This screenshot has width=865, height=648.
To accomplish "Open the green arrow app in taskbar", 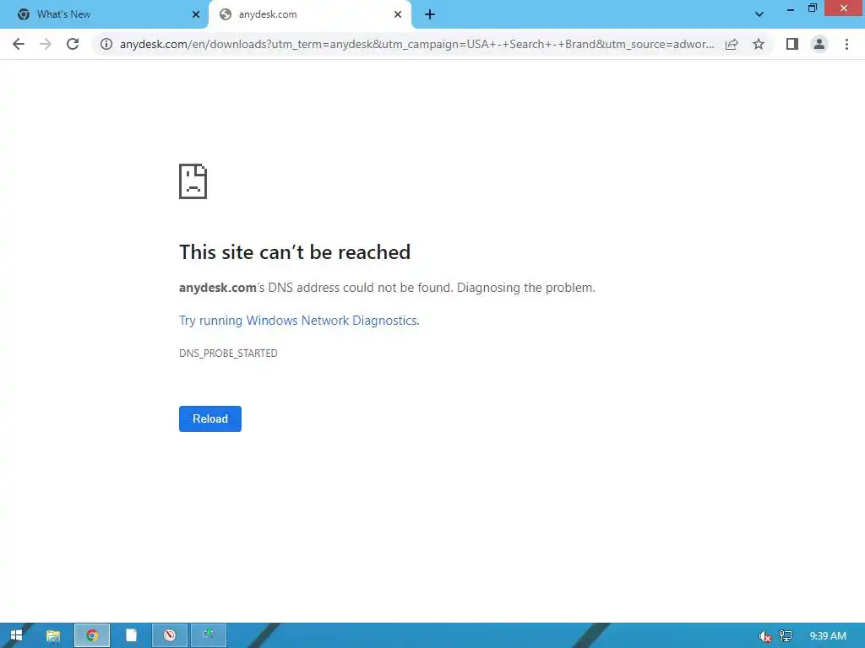I will coord(208,635).
